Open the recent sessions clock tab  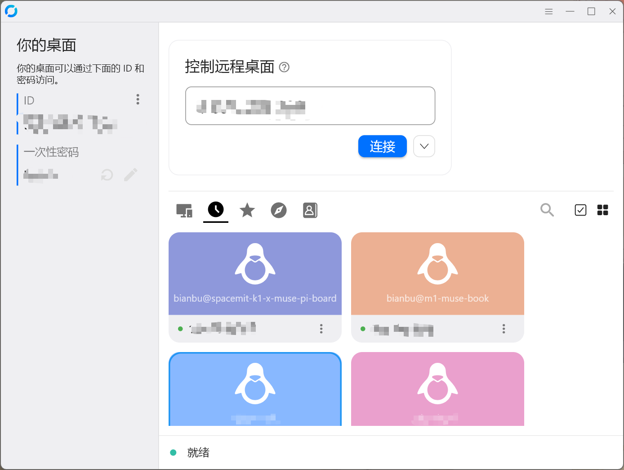coord(216,210)
